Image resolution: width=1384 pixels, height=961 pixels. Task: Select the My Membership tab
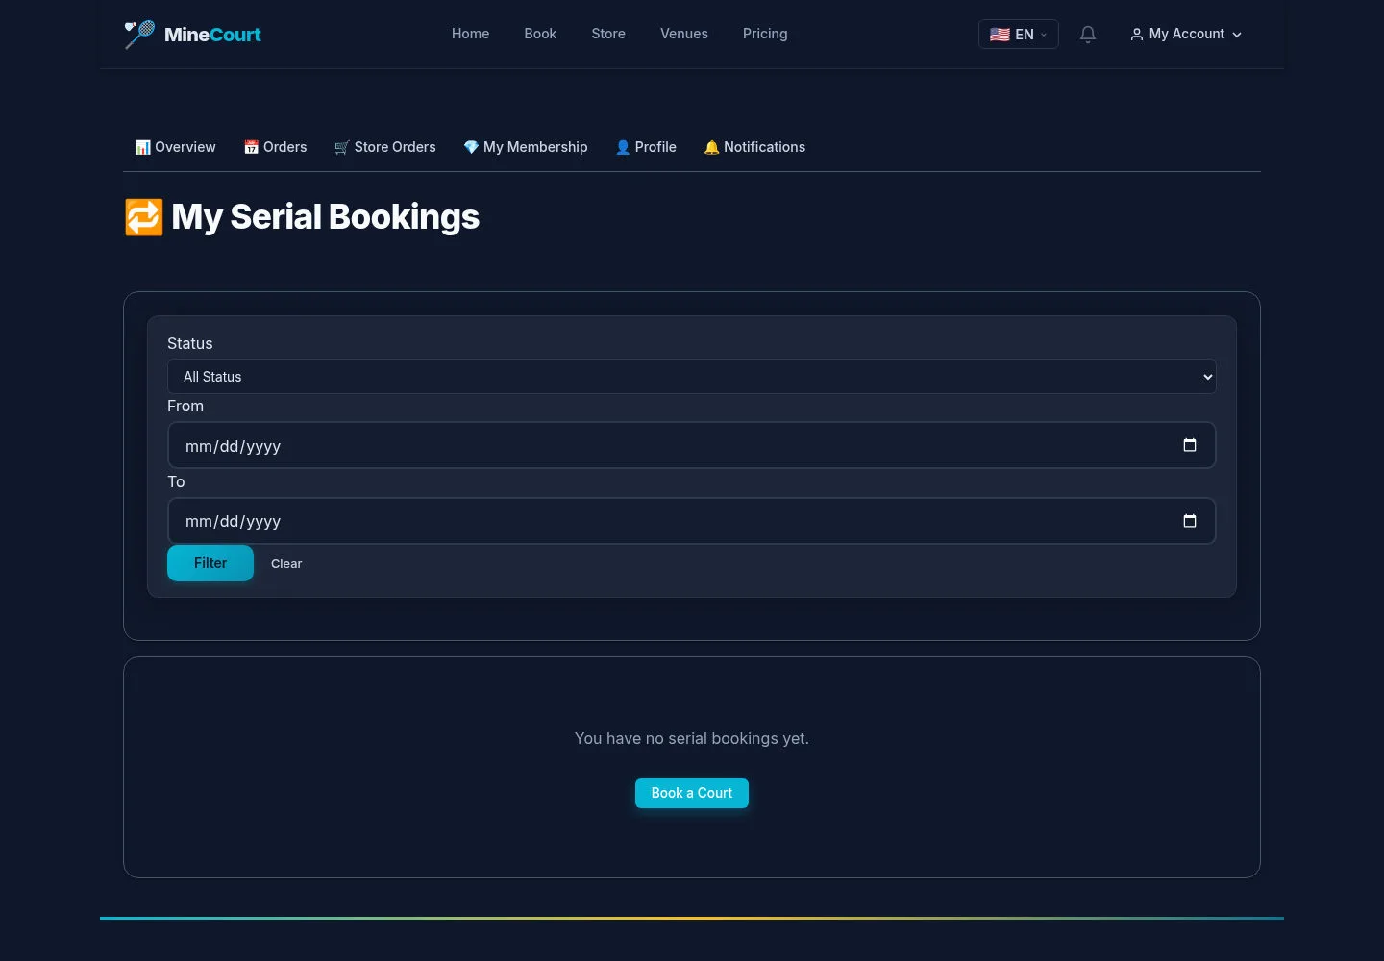pyautogui.click(x=526, y=147)
